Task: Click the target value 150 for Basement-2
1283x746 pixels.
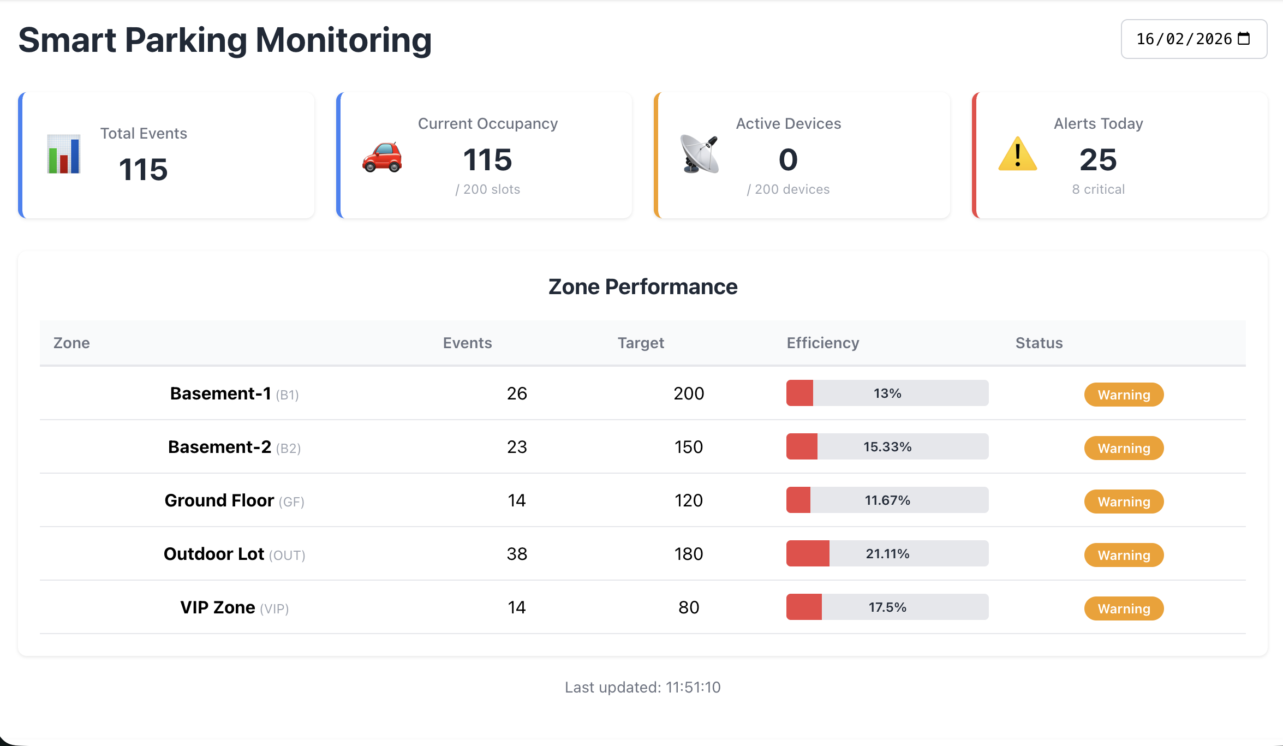Action: pyautogui.click(x=689, y=446)
